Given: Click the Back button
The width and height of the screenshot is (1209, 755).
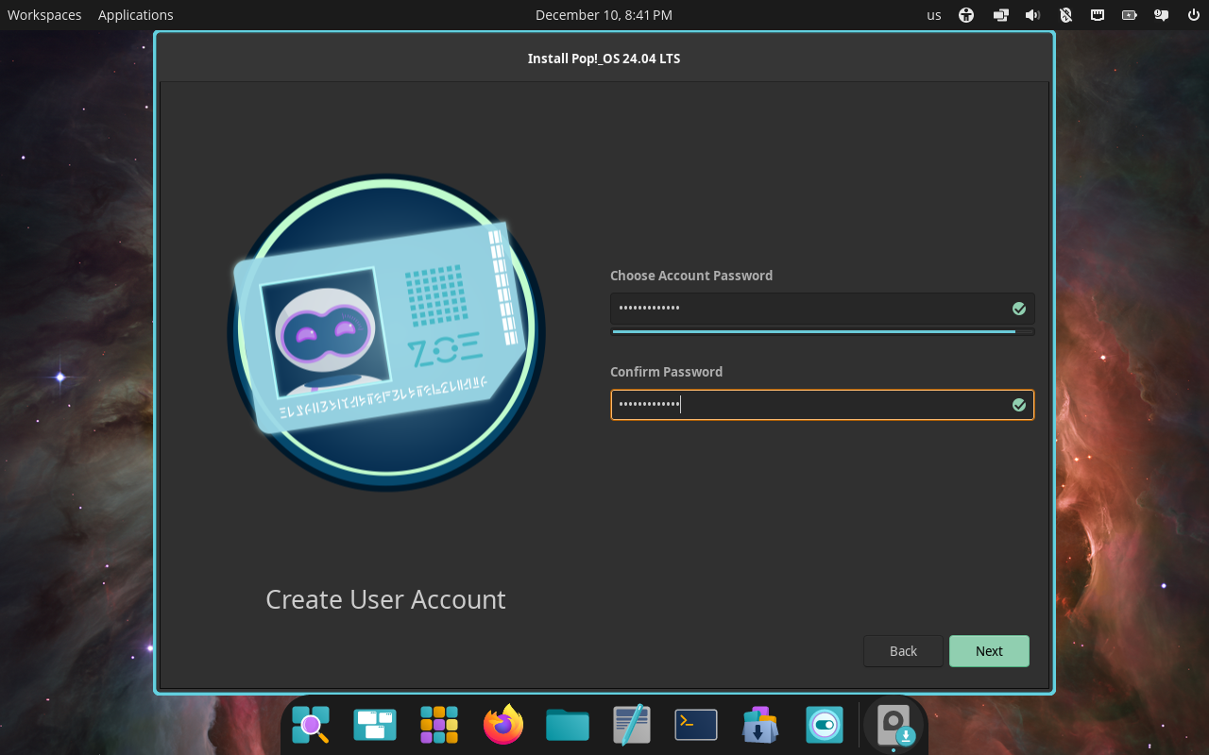Looking at the screenshot, I should coord(902,650).
